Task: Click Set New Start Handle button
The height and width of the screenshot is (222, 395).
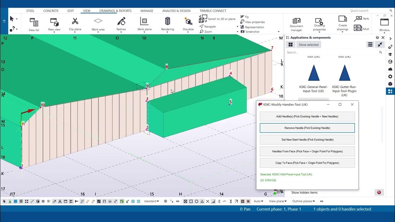Action: coord(307,140)
